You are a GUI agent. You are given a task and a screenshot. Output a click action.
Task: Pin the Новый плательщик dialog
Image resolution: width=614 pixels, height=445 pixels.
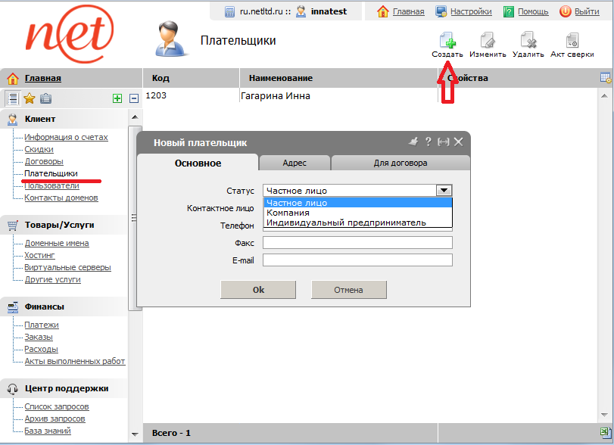point(413,142)
